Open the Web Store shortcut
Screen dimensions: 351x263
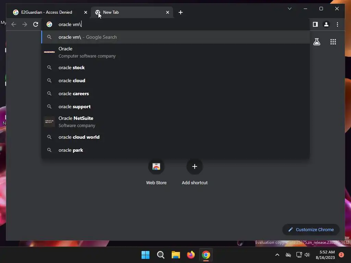click(156, 172)
